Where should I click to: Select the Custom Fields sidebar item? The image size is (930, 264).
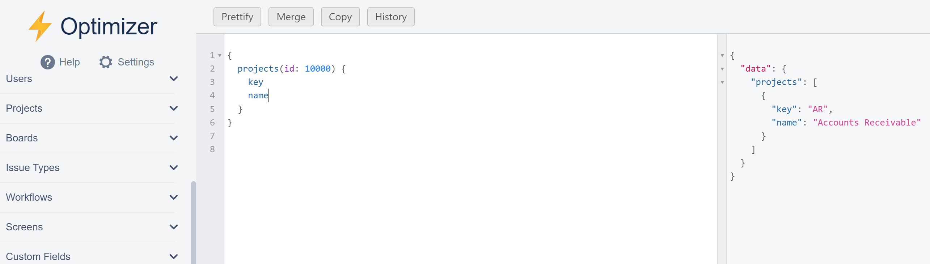point(38,256)
